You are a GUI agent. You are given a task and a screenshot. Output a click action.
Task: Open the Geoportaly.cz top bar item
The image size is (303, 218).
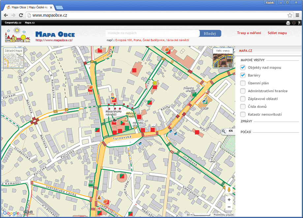click(x=13, y=23)
